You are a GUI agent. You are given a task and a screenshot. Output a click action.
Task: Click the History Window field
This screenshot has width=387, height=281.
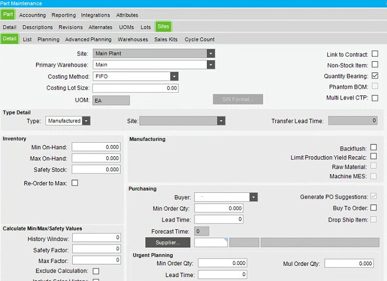point(96,237)
